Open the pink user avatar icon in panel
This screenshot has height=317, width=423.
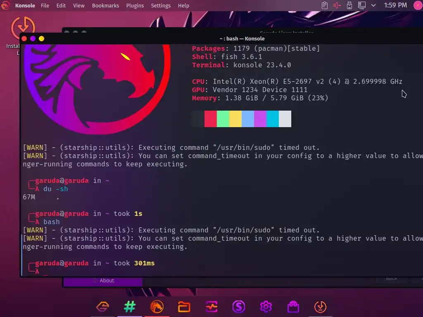[x=418, y=5]
